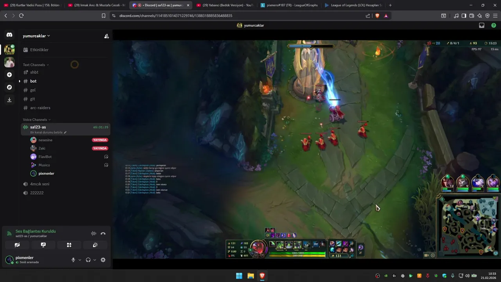Switch to Yabancı (Bedük Versiyon) YouTube tab
Viewport: 501px width, 282px height.
pyautogui.click(x=225, y=5)
